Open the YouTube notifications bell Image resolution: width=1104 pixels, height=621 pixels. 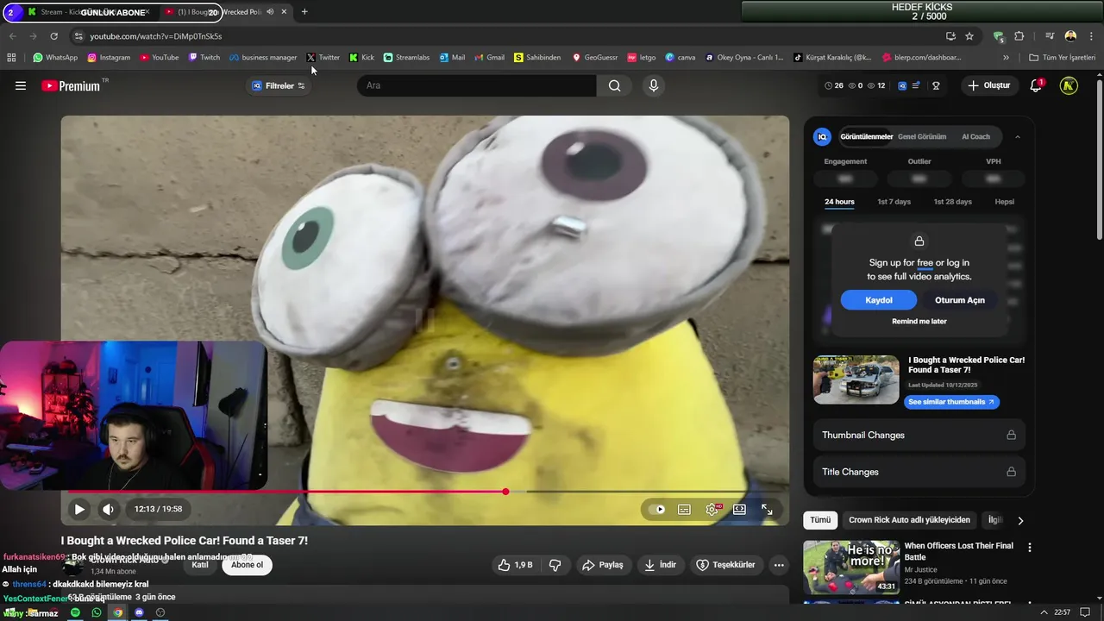pyautogui.click(x=1036, y=85)
